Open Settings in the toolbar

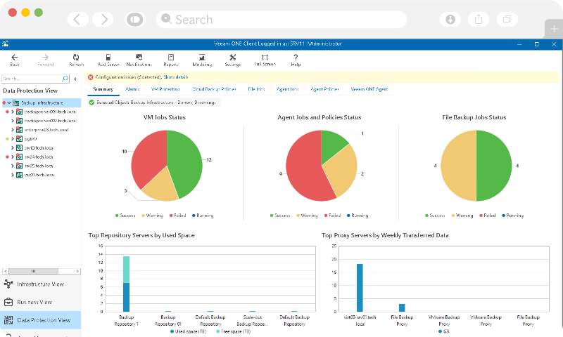[x=233, y=58]
